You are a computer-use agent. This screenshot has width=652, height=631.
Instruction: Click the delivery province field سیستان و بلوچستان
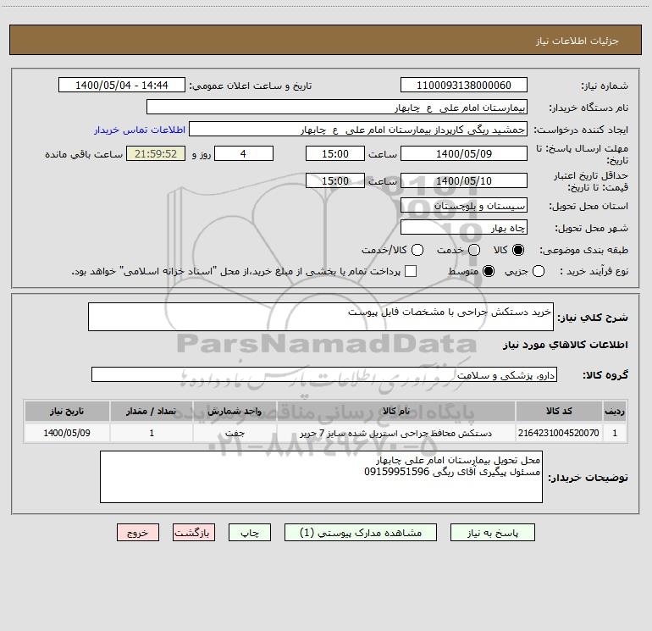(464, 205)
